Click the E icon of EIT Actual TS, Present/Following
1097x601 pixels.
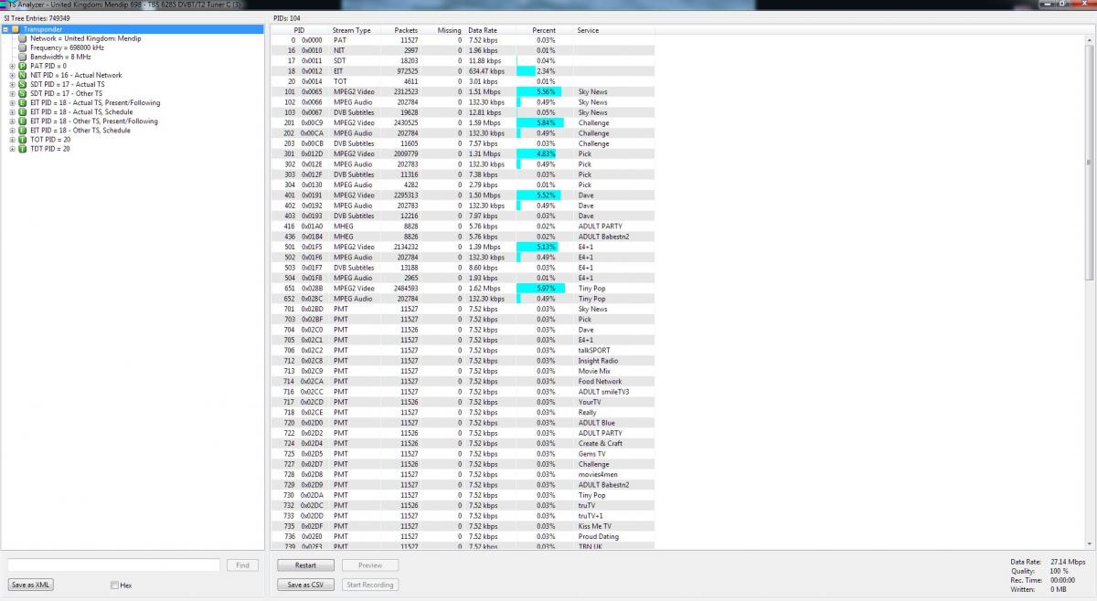click(23, 102)
